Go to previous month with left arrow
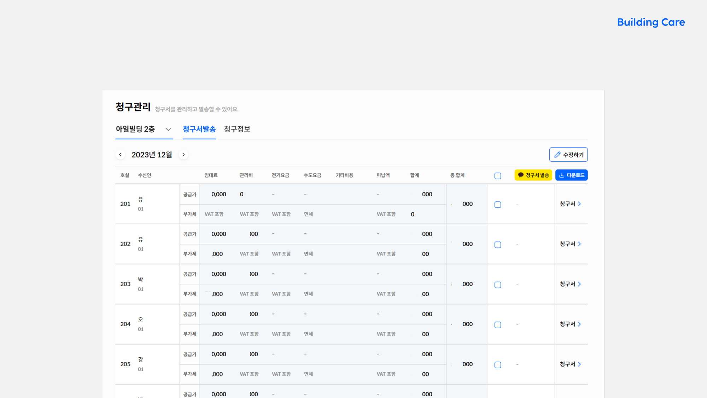This screenshot has height=398, width=707. tap(120, 155)
